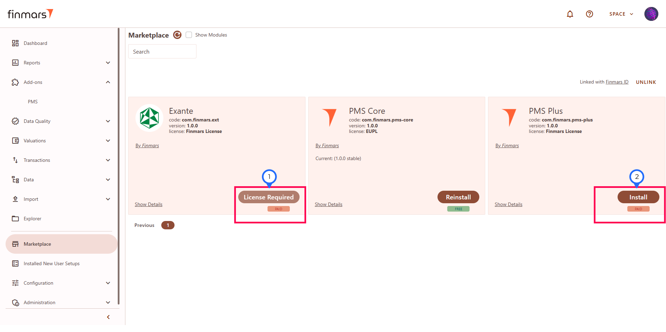666x332 pixels.
Task: Expand the Data menu chevron
Action: (x=108, y=180)
